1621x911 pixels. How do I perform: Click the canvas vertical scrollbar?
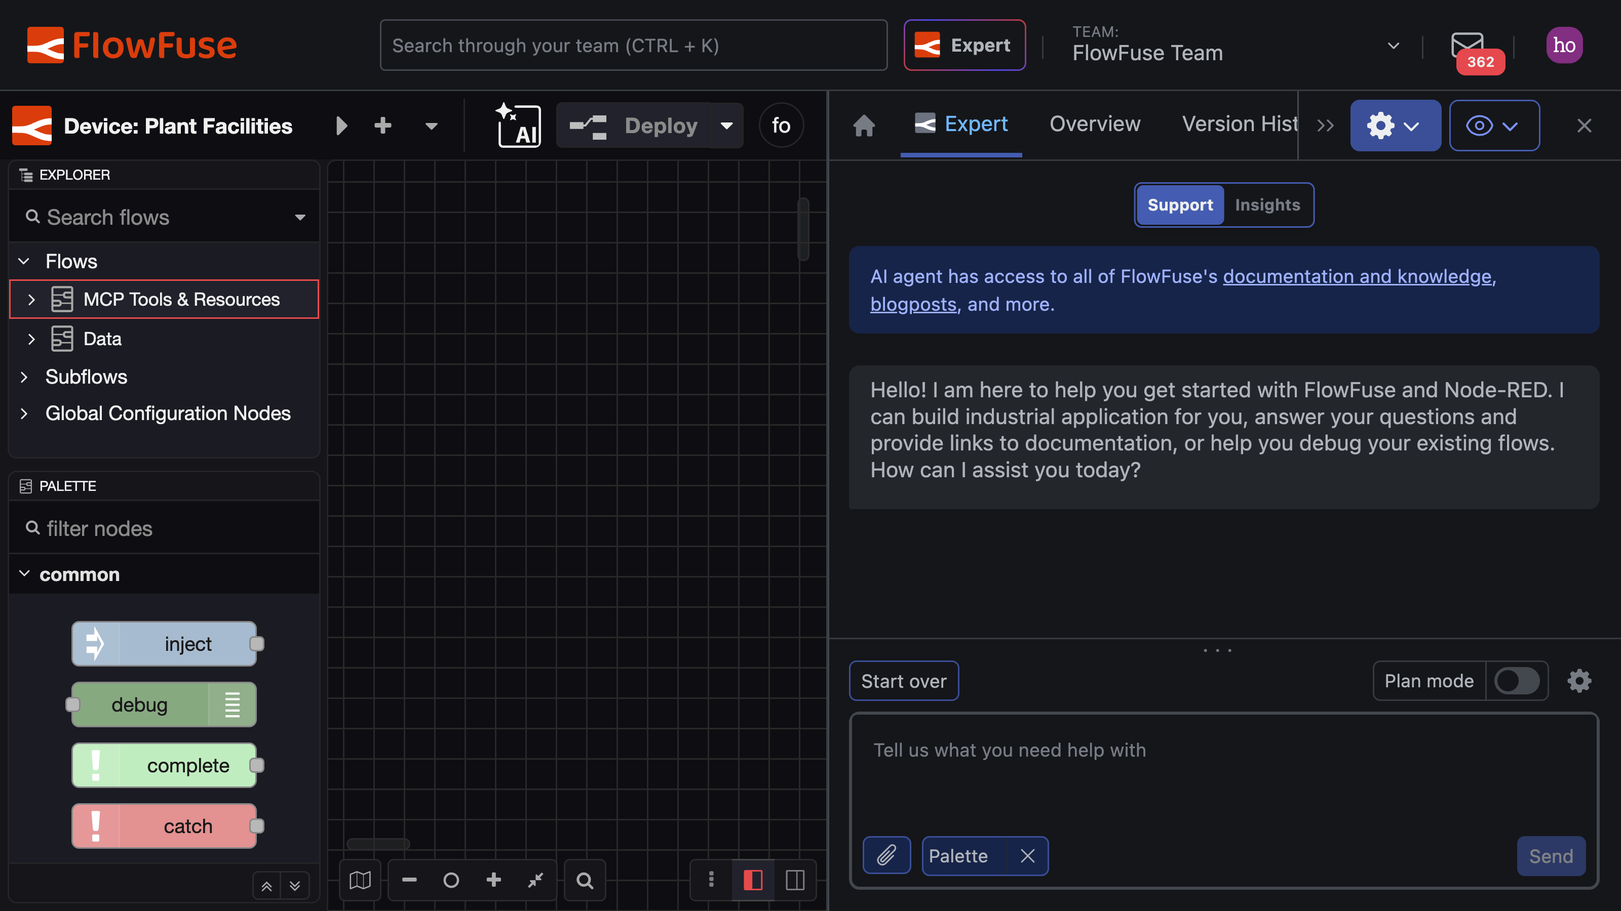803,229
